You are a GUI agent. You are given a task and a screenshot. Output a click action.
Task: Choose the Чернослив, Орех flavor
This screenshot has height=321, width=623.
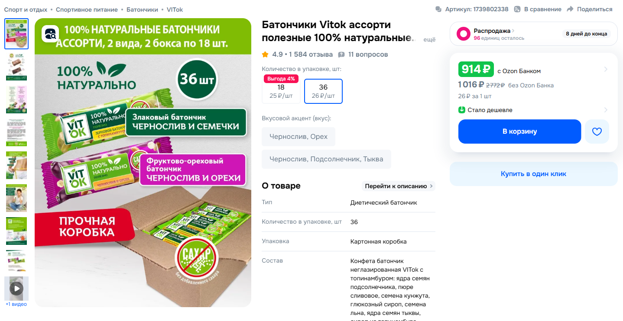[299, 137]
